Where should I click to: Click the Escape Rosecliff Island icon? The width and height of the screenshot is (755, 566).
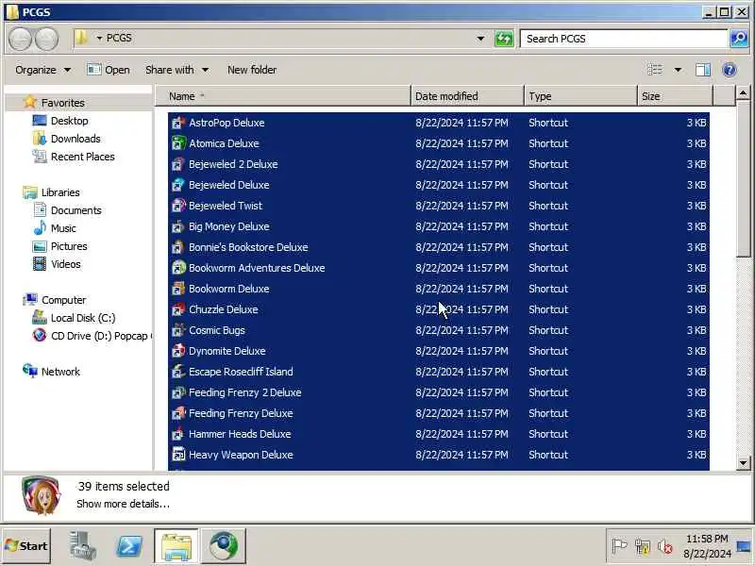(178, 372)
